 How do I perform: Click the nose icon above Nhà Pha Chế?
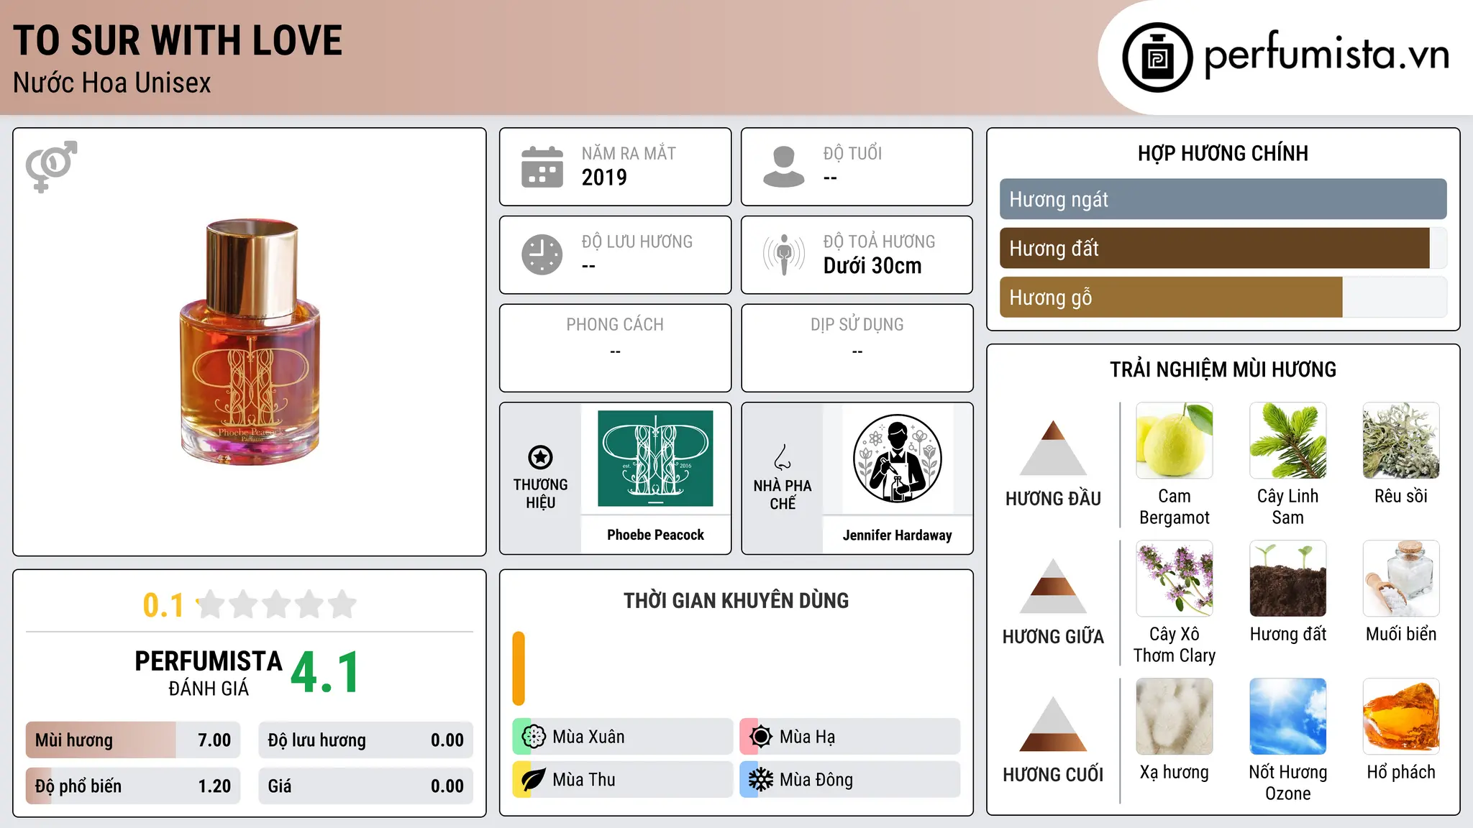pyautogui.click(x=783, y=457)
